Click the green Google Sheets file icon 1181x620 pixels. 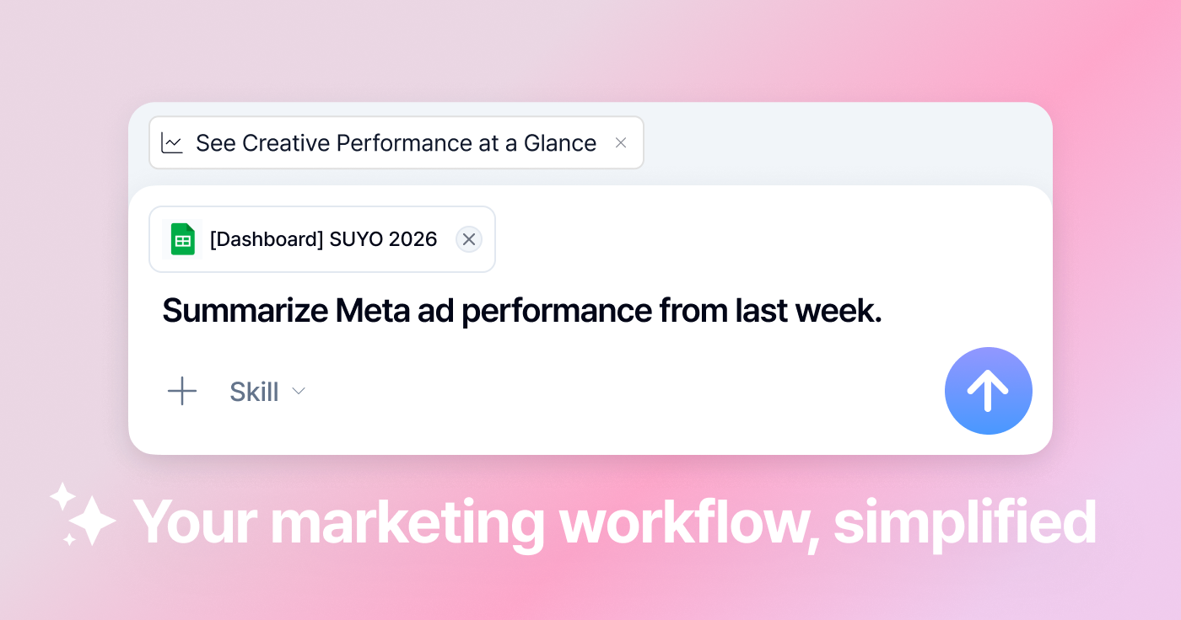pyautogui.click(x=182, y=239)
